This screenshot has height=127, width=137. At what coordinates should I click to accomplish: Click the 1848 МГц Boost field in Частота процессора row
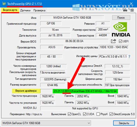pos(123,96)
